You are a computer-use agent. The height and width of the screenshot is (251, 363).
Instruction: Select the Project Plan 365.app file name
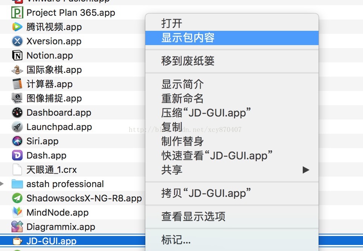pyautogui.click(x=71, y=13)
